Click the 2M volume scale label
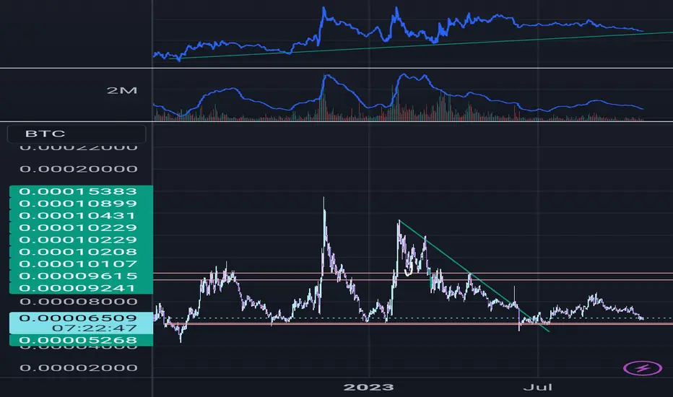673x397 pixels. tap(122, 90)
